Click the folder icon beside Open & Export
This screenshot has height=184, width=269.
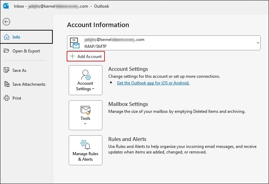[x=6, y=51]
